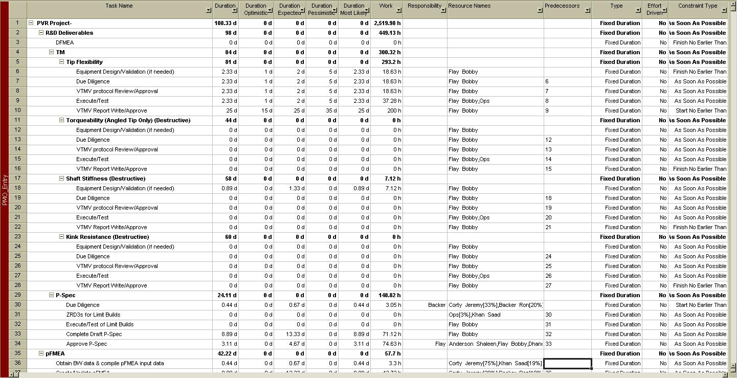Click the empty Predecessors cell in row 36
737x378 pixels.
[567, 363]
